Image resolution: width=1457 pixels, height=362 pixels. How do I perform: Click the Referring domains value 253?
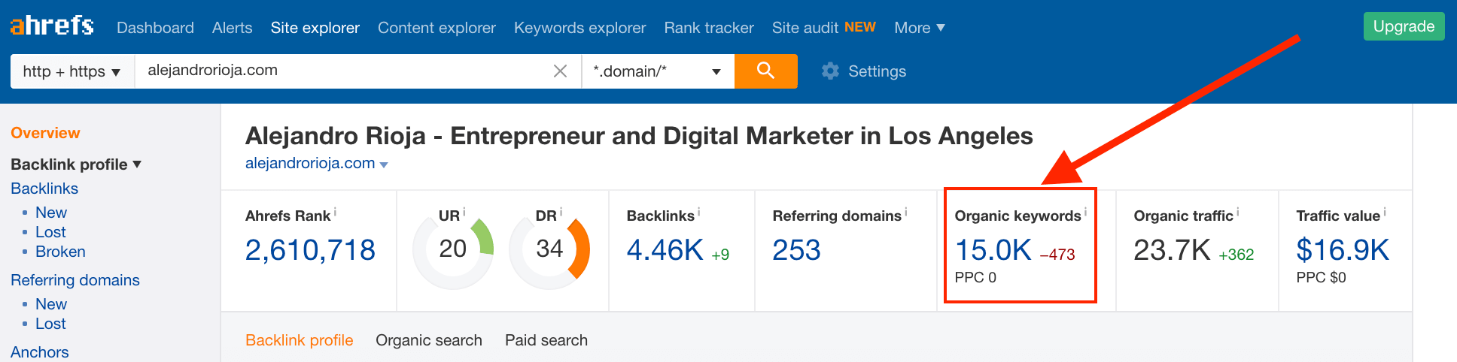pyautogui.click(x=796, y=250)
